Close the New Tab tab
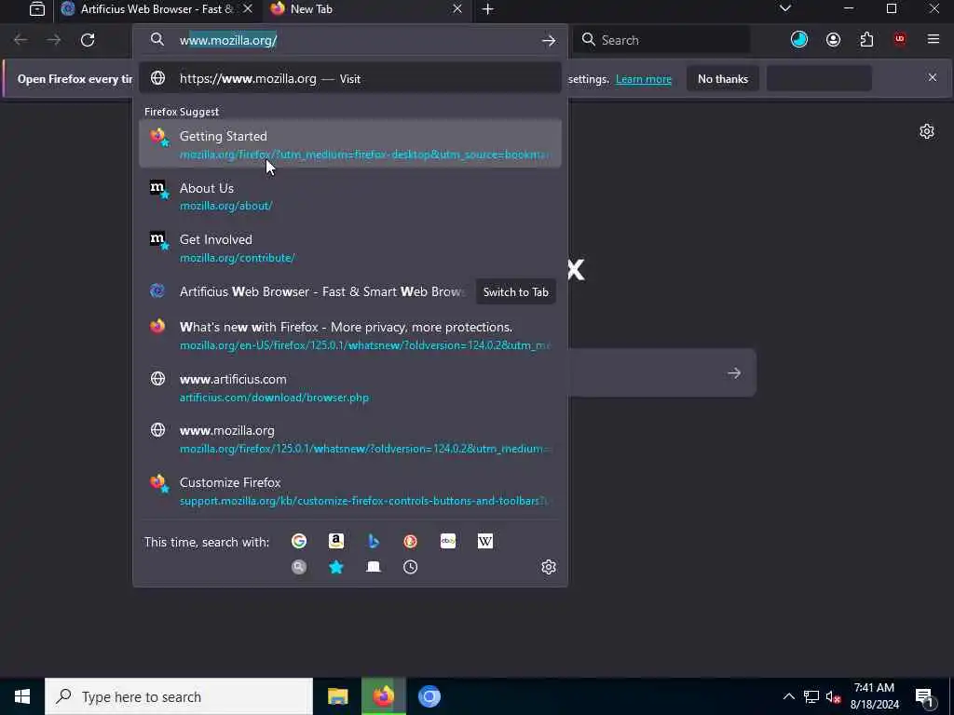 point(457,9)
